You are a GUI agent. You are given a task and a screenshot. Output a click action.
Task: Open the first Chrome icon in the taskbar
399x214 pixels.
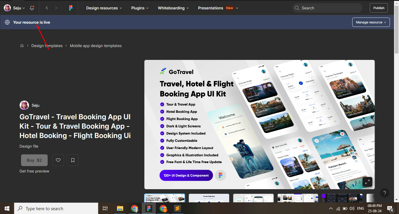coord(134,208)
